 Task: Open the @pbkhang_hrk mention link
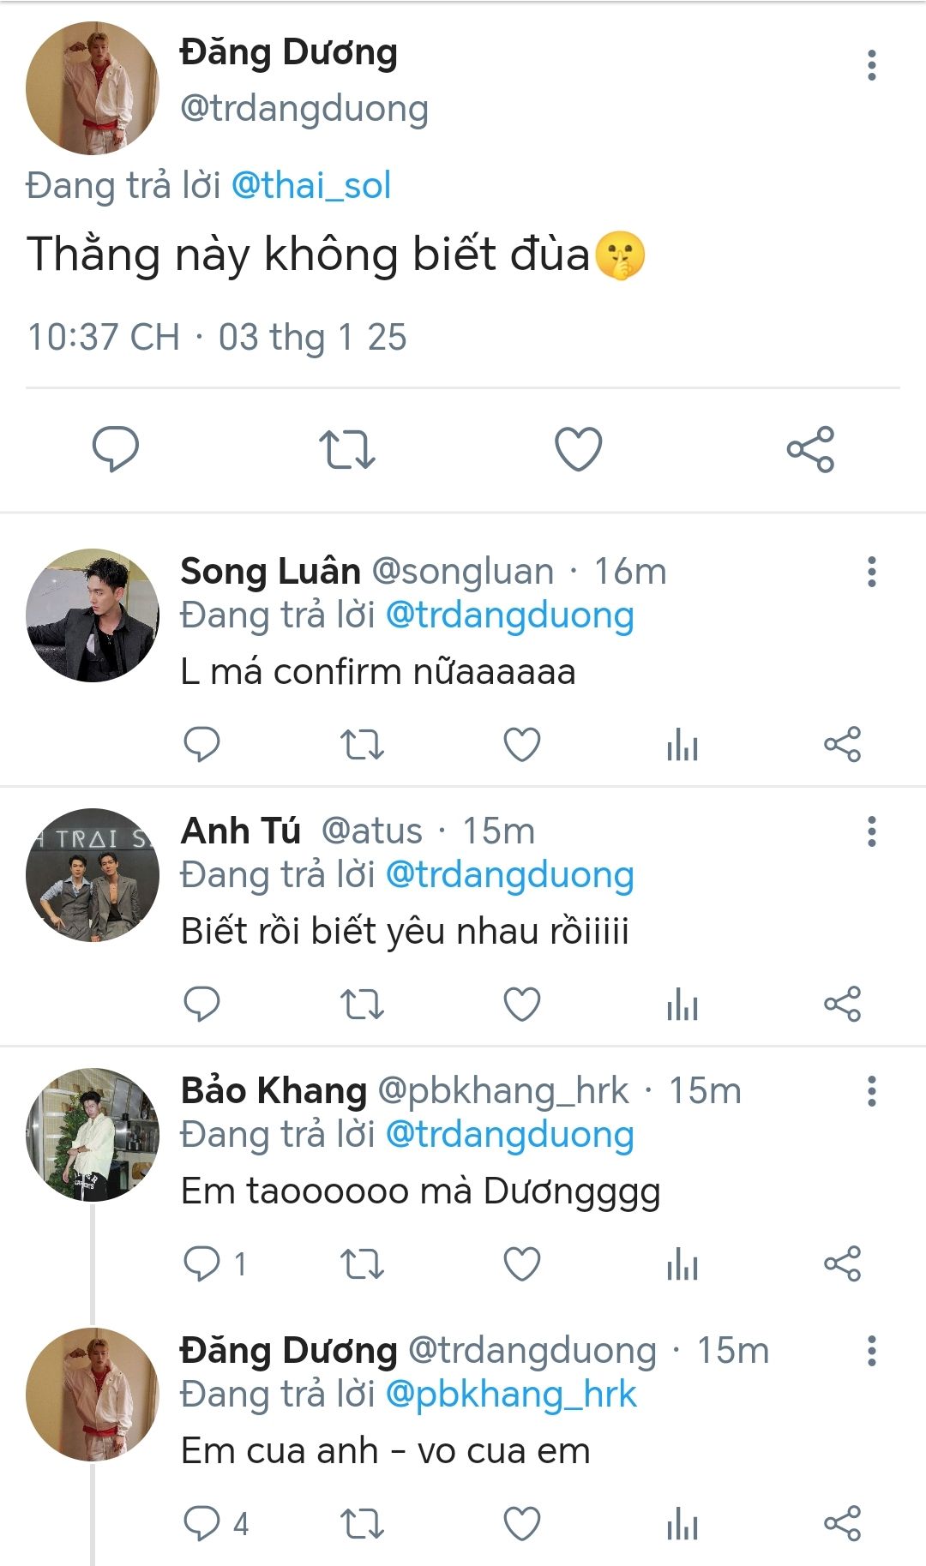click(511, 1395)
